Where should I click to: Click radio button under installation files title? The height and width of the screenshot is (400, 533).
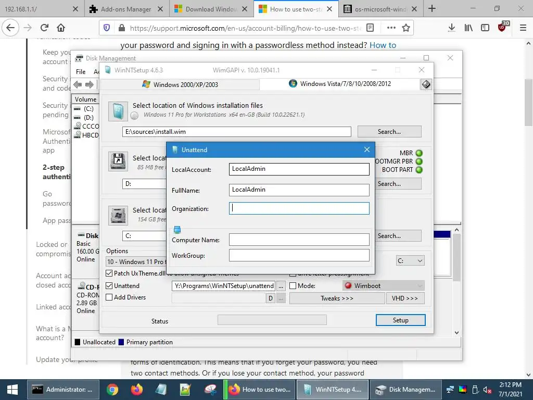click(x=135, y=116)
